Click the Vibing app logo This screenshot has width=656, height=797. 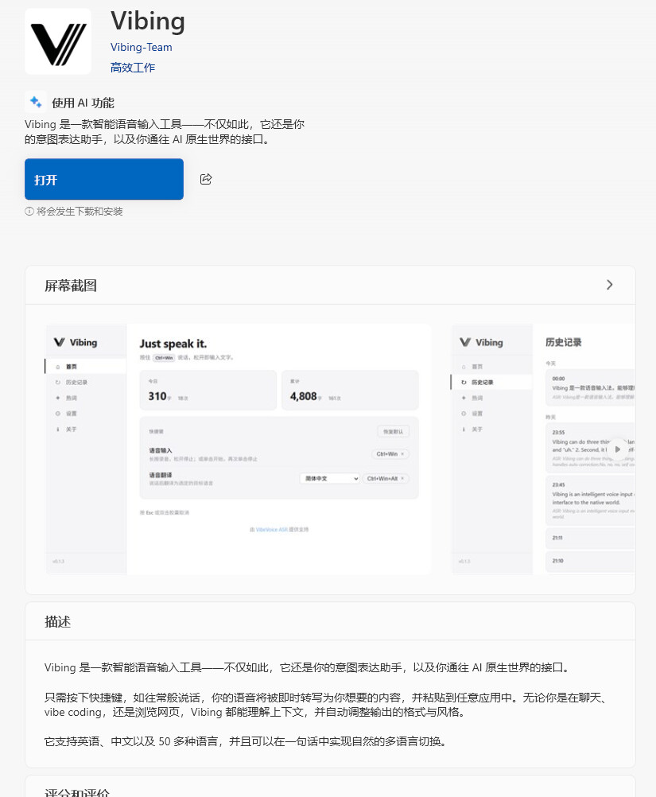pos(58,41)
